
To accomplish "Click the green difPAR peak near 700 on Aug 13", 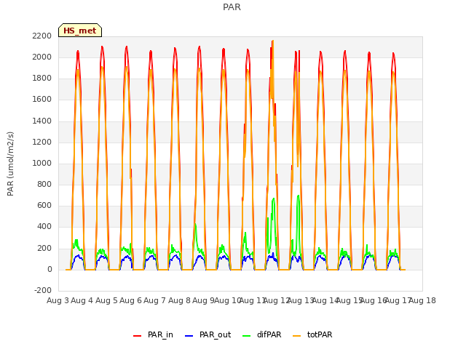I will (x=298, y=196).
